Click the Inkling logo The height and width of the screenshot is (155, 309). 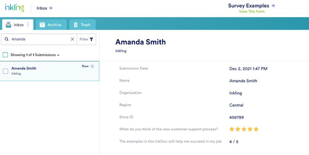(x=14, y=8)
